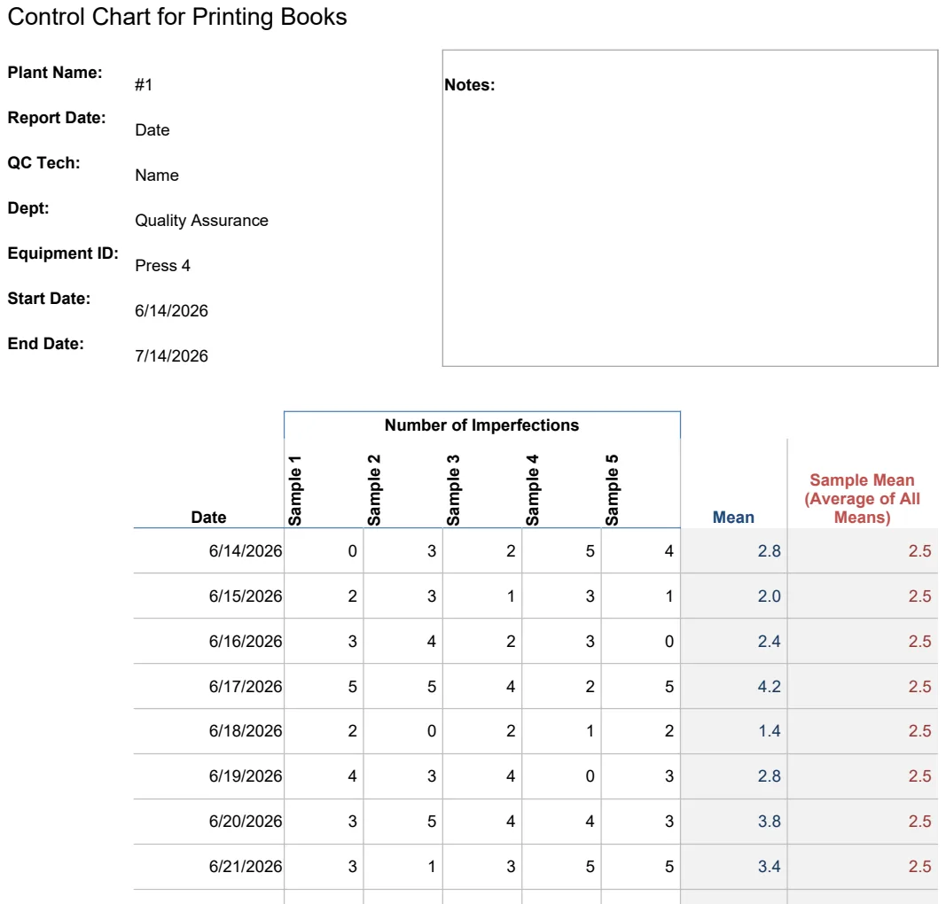
Task: Click the 'Sample 3' column header
Action: coord(453,490)
